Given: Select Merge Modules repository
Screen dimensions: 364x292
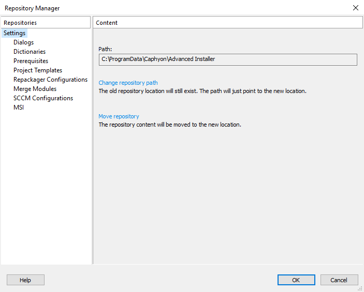Looking at the screenshot, I should (35, 89).
